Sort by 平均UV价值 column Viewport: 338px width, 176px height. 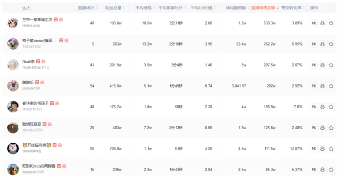pyautogui.click(x=203, y=8)
